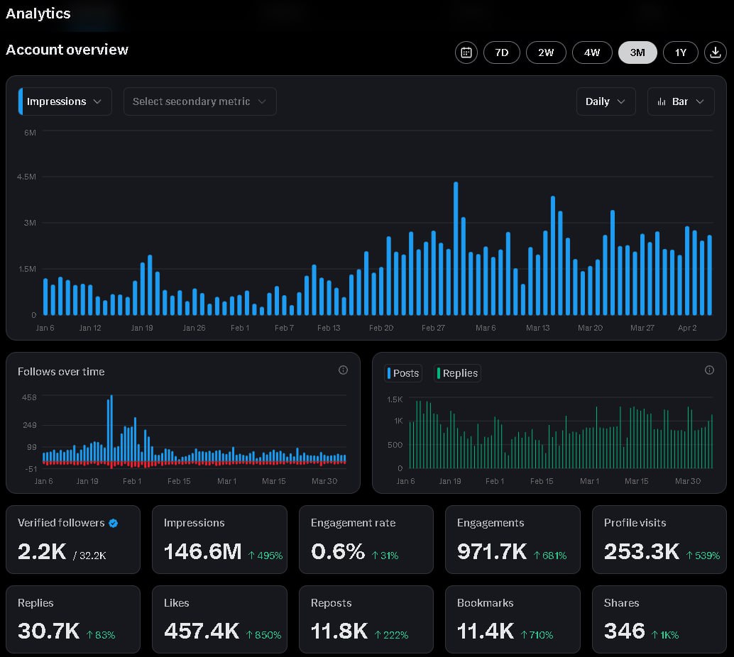The height and width of the screenshot is (657, 734).
Task: Click the 1.5K label on posts chart
Action: (395, 399)
